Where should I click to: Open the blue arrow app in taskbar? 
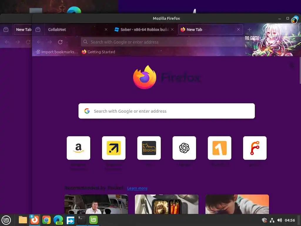70,220
